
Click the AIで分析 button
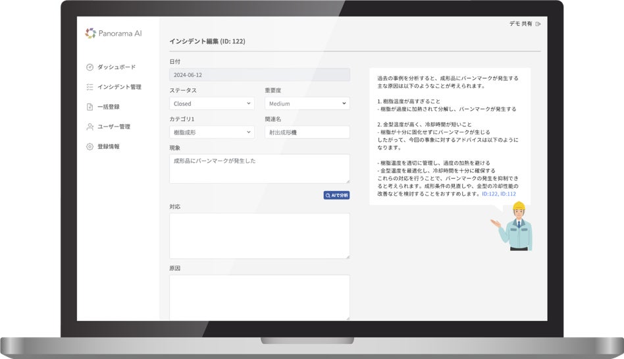(336, 195)
